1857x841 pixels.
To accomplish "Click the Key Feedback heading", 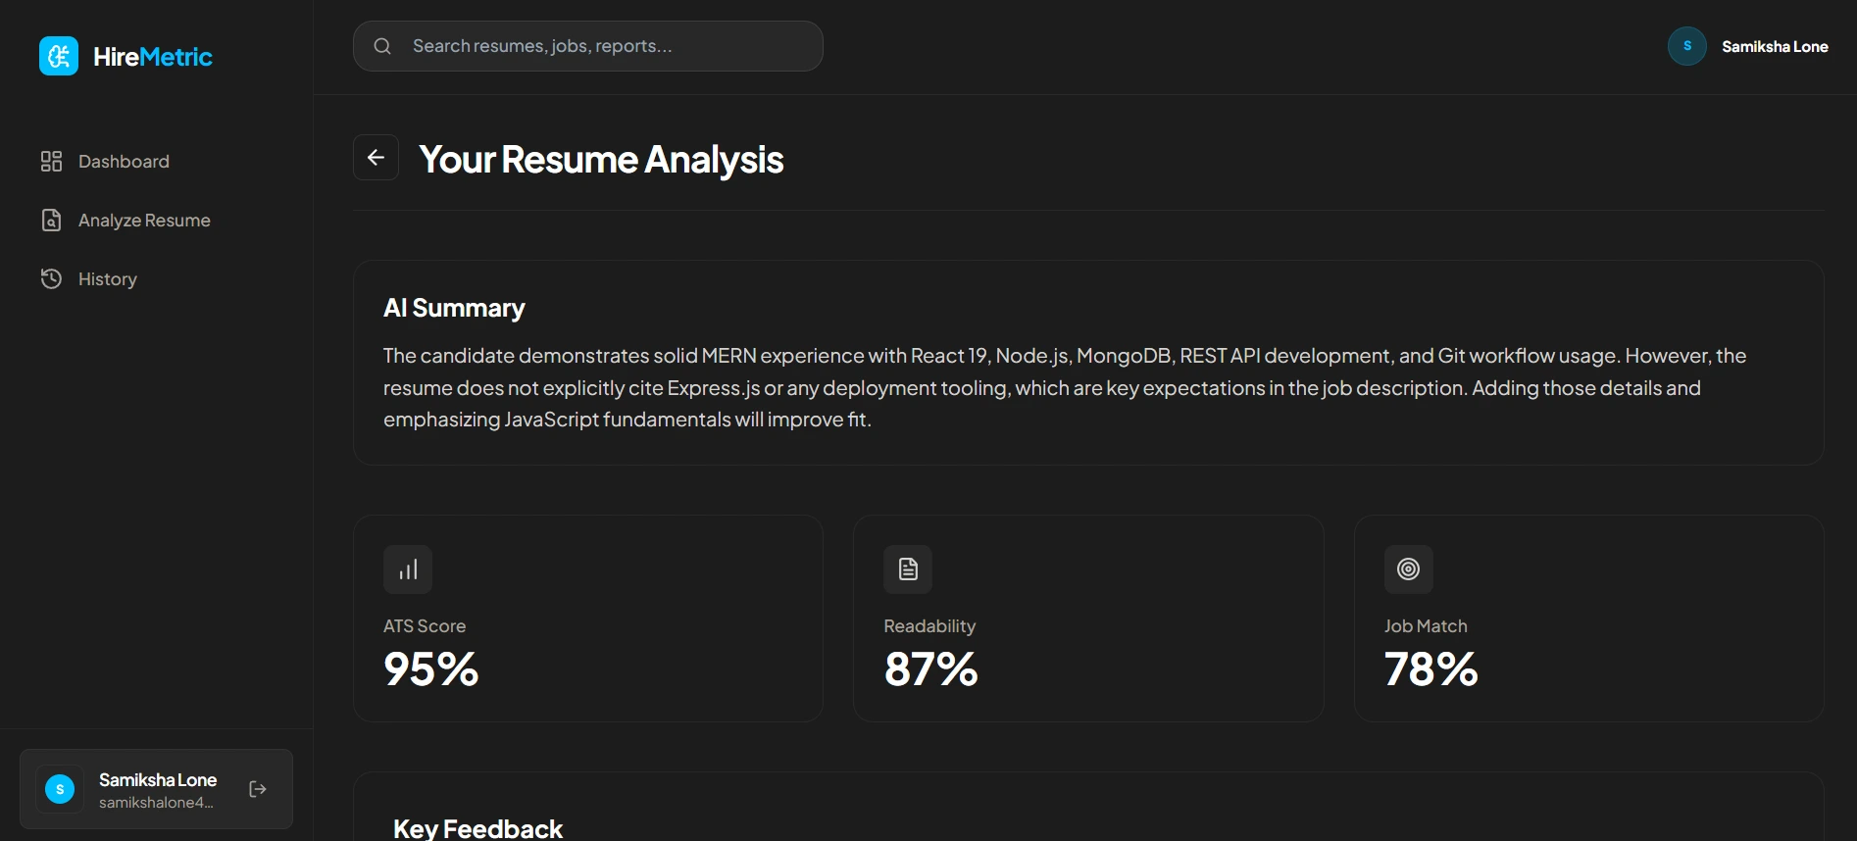I will point(477,828).
